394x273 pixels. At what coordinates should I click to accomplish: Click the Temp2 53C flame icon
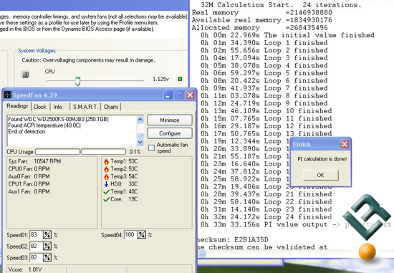coord(106,169)
